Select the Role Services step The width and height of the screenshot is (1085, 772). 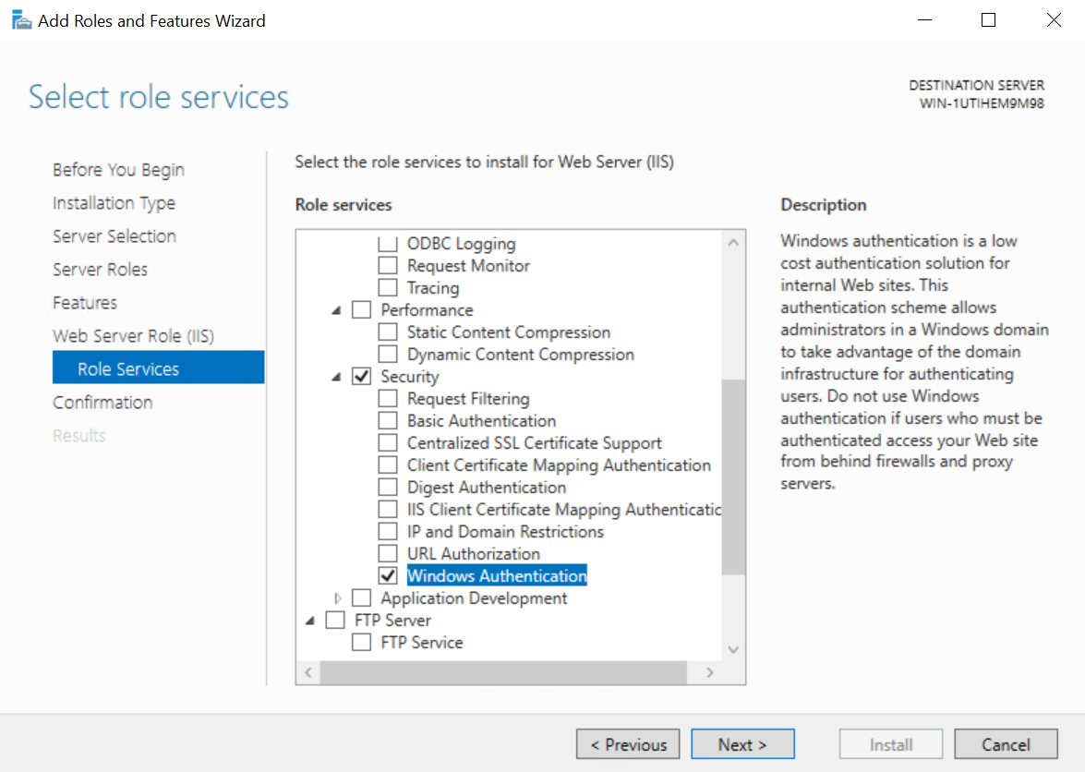[159, 367]
